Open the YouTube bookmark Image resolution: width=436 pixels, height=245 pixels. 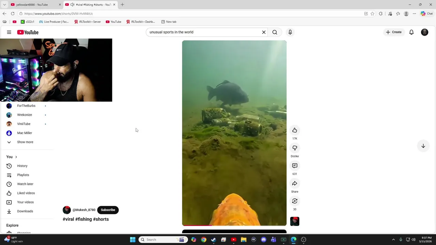click(113, 22)
